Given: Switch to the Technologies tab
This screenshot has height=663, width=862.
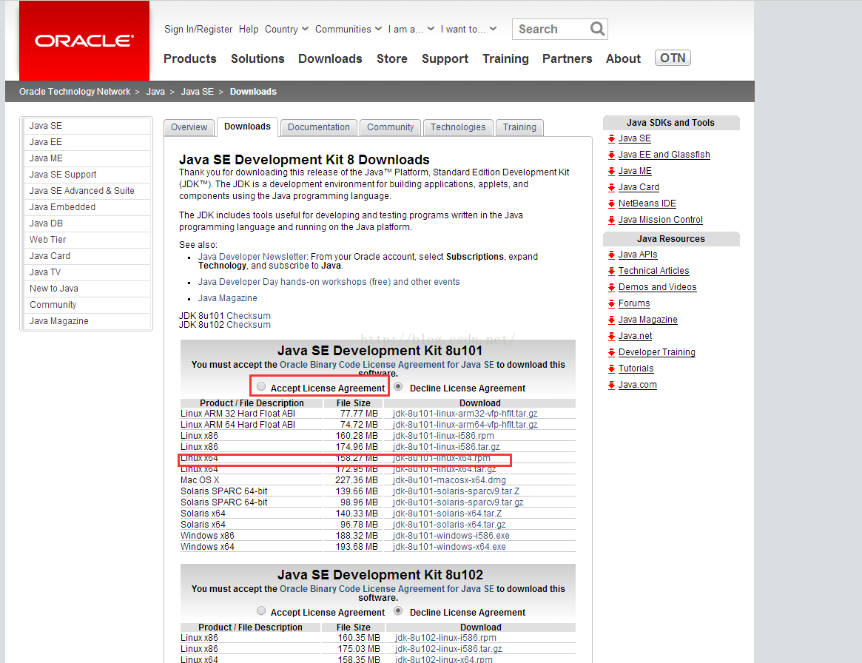Looking at the screenshot, I should [x=458, y=127].
